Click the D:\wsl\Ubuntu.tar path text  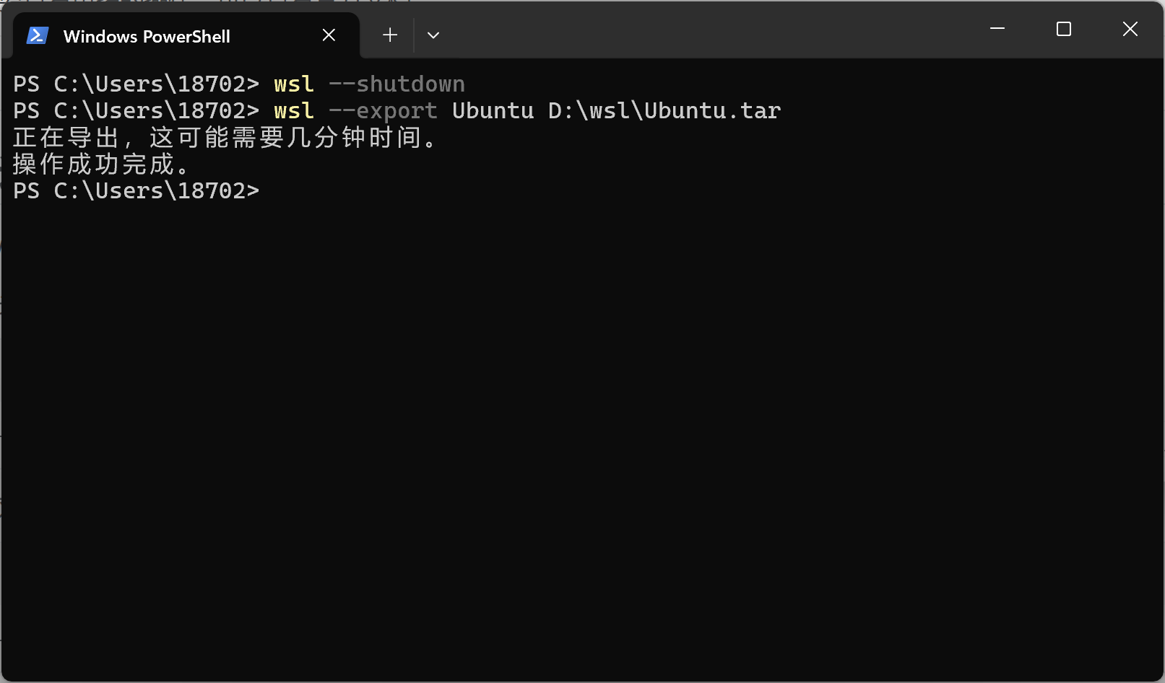click(664, 111)
